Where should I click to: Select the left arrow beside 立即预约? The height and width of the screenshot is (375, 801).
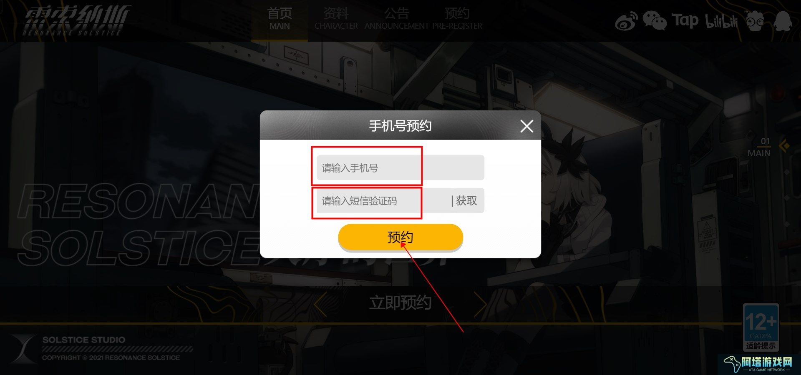(320, 305)
